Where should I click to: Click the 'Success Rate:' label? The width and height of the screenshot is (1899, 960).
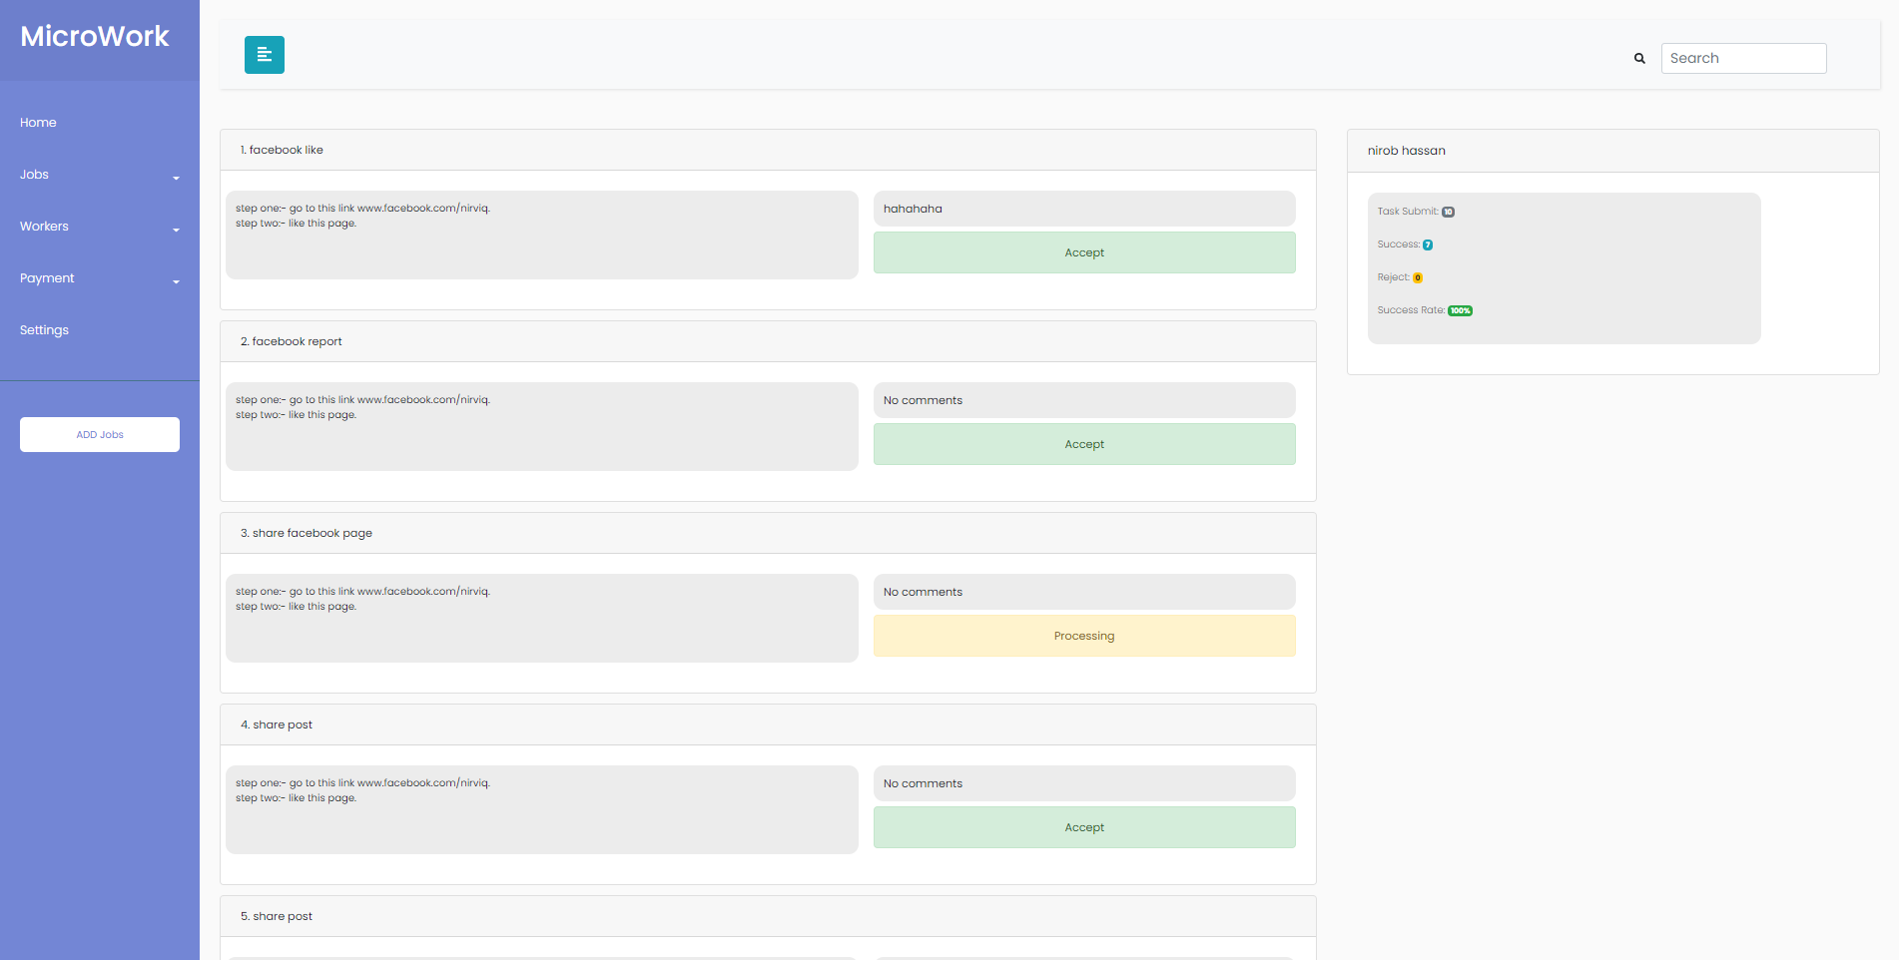[x=1411, y=310]
